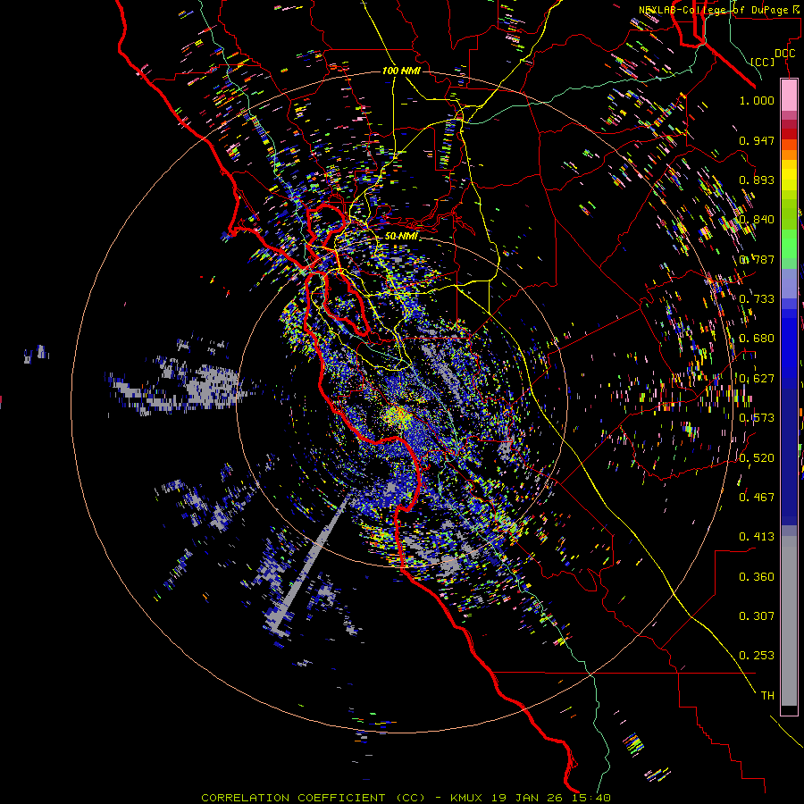
Task: Click the 0.893 value on color scale
Action: (757, 180)
